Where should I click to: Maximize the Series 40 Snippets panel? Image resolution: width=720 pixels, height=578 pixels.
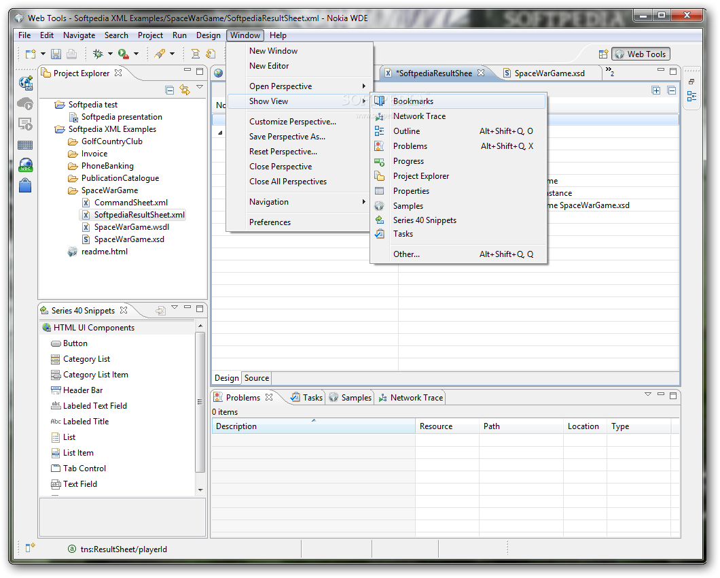coord(200,309)
